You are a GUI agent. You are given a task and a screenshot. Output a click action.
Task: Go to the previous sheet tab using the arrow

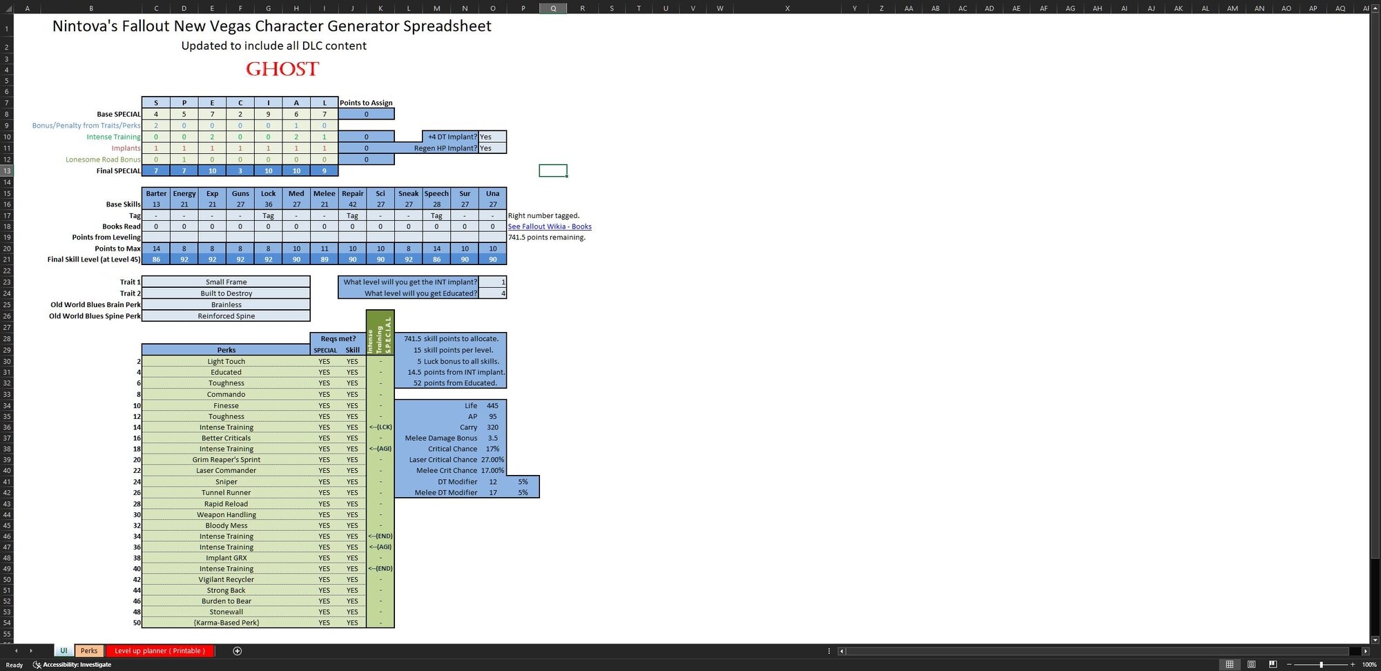(x=17, y=651)
